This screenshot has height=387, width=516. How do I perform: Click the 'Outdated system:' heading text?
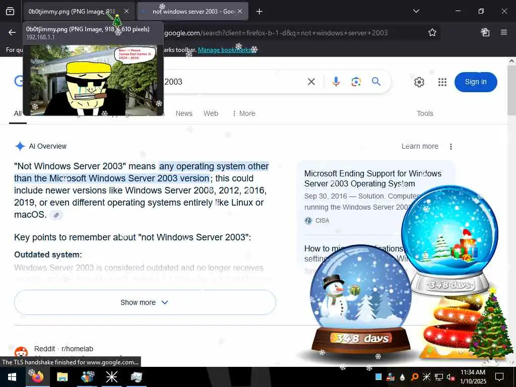(48, 254)
